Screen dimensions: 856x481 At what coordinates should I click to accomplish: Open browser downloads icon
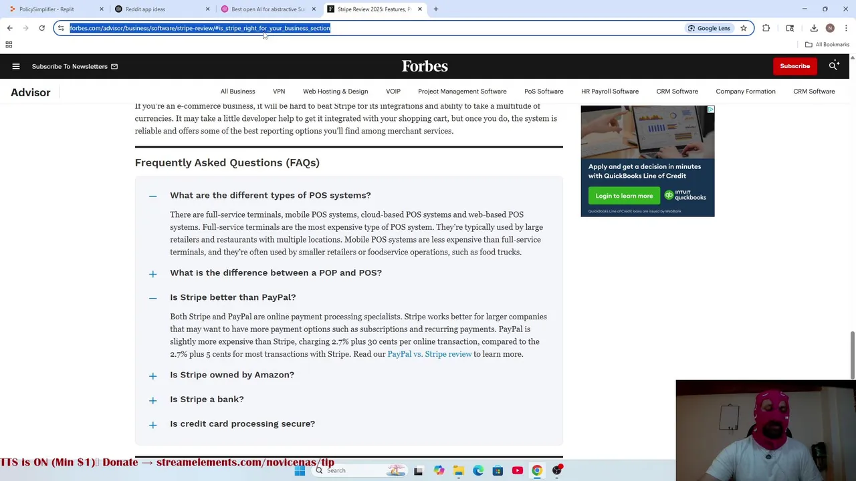[x=814, y=28]
